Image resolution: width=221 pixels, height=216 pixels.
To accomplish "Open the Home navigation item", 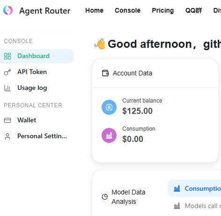I will [x=94, y=10].
